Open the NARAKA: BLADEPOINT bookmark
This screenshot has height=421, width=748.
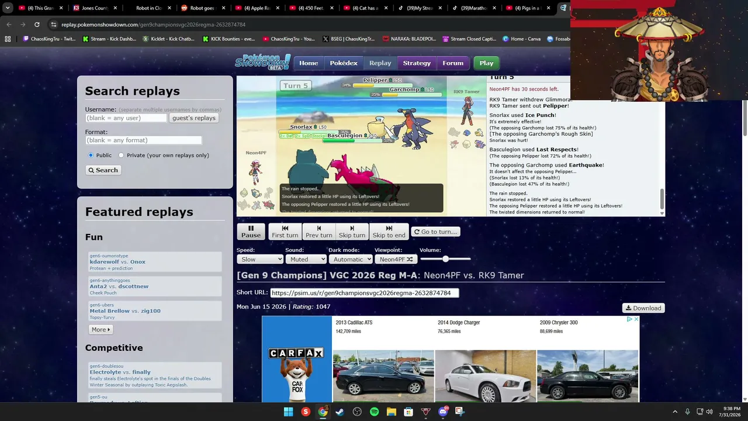pos(409,39)
